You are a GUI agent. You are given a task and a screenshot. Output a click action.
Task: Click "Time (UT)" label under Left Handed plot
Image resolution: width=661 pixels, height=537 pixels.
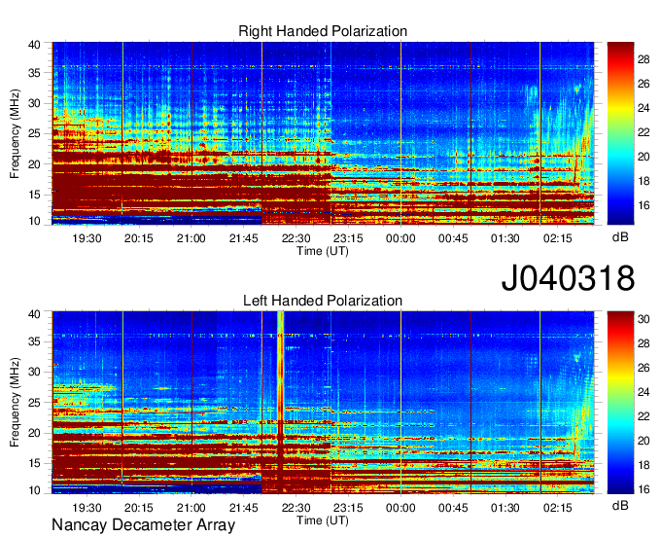point(323,520)
